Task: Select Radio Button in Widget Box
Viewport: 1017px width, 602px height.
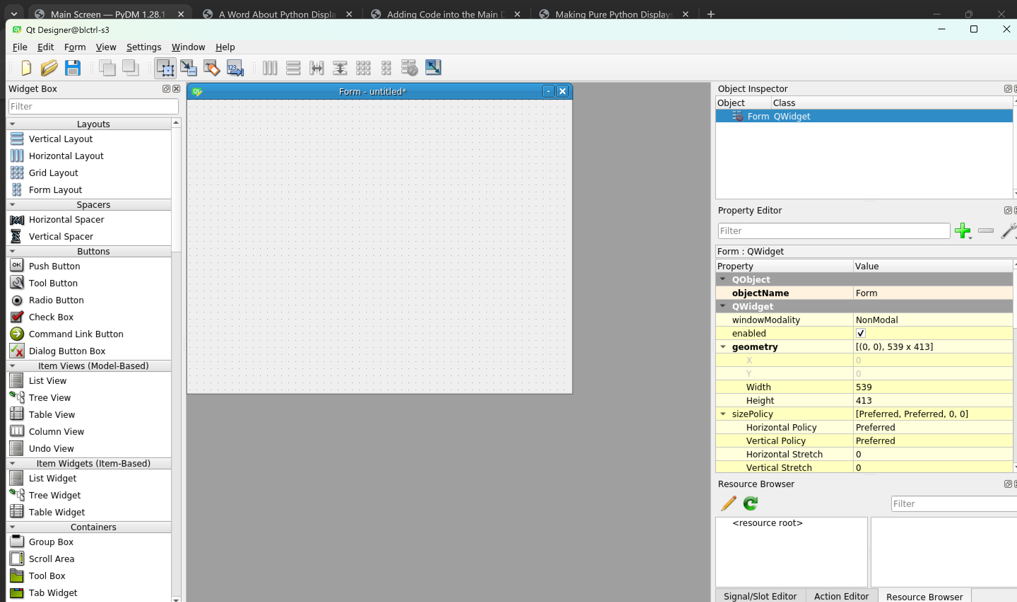Action: [x=56, y=300]
